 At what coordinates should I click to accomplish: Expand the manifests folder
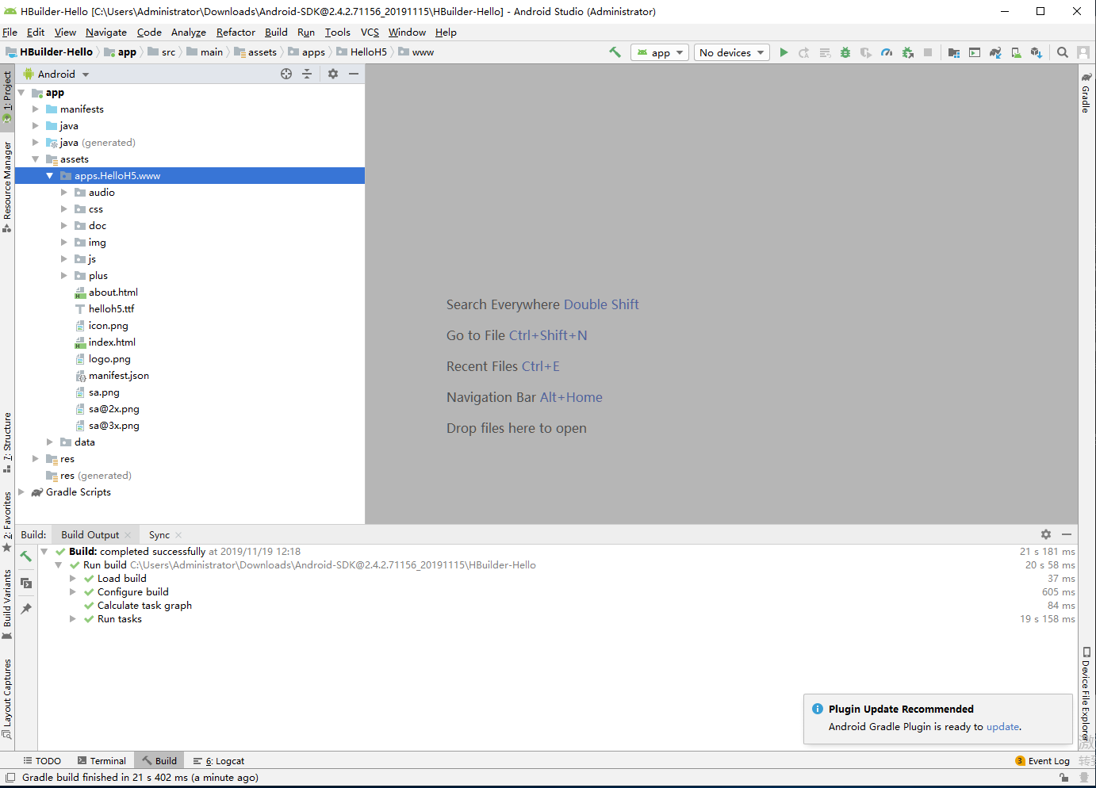point(35,109)
